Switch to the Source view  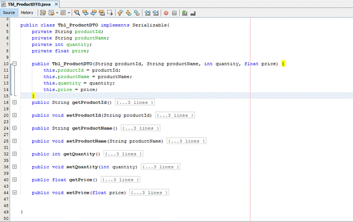tap(9, 12)
